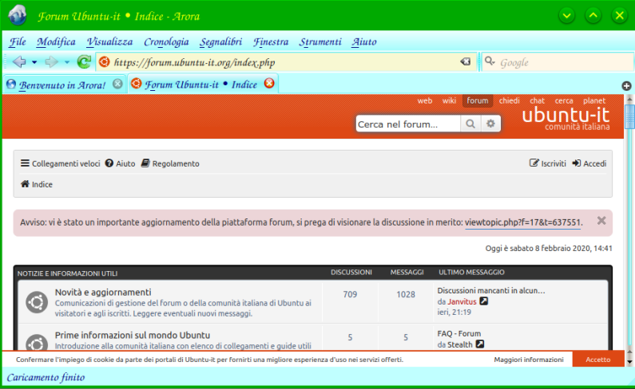View Janvitus user profile
The image size is (635, 389).
462,301
